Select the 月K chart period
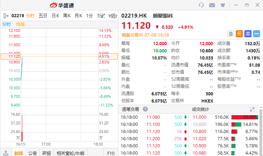The image size is (263, 156). (x=78, y=15)
